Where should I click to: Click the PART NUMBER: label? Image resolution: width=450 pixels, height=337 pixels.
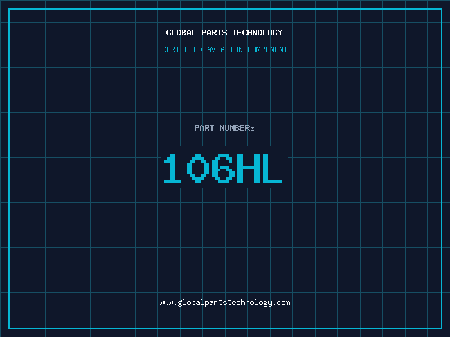(x=224, y=128)
